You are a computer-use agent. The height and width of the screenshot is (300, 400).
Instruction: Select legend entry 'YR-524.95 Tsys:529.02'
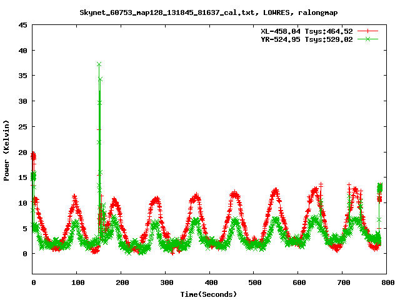coord(307,39)
